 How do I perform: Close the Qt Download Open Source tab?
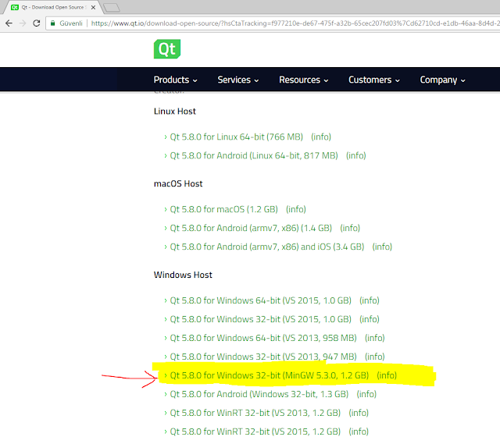(93, 7)
